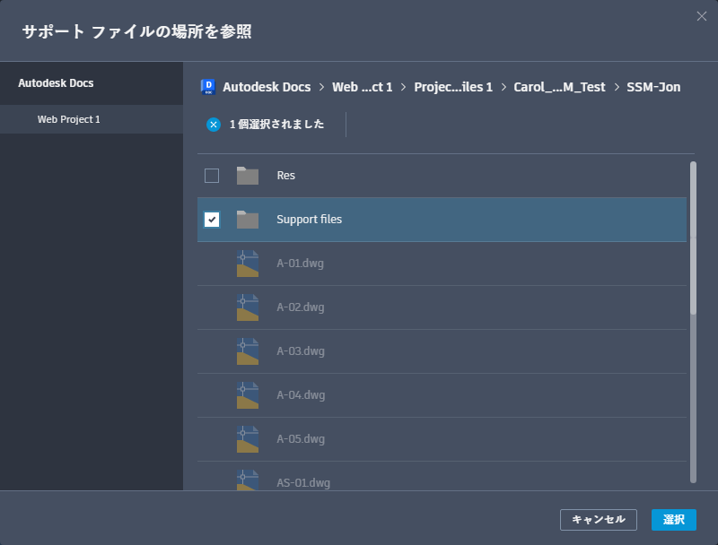Navigate to Carol_...M_Test breadcrumb

[x=559, y=87]
